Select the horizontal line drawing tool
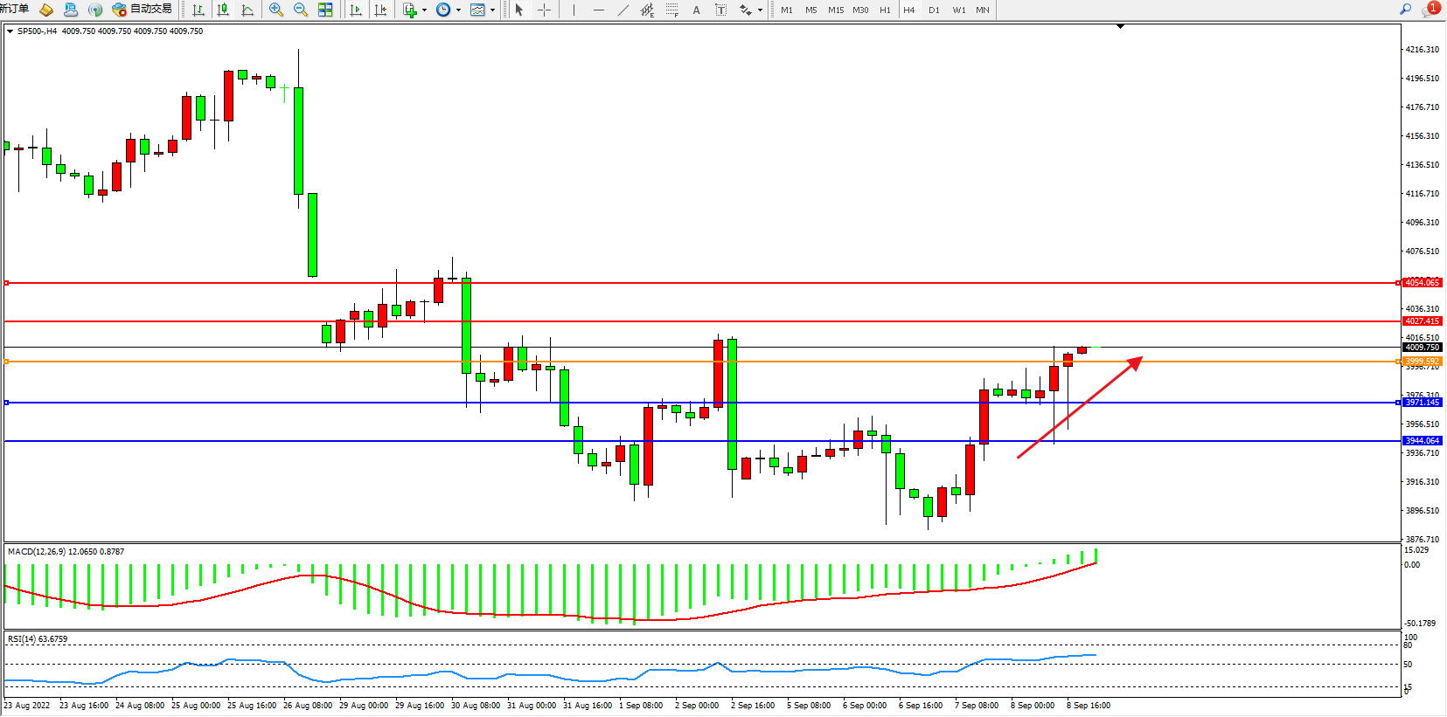Image resolution: width=1447 pixels, height=717 pixels. (x=599, y=10)
